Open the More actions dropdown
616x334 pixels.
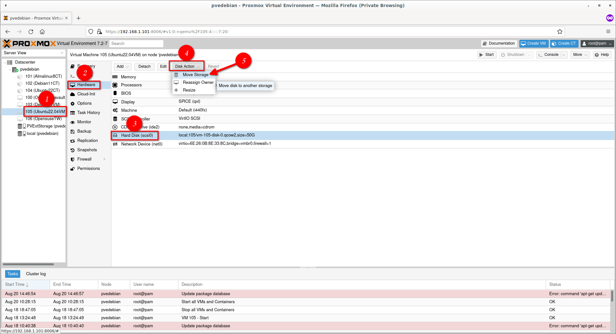(x=580, y=55)
